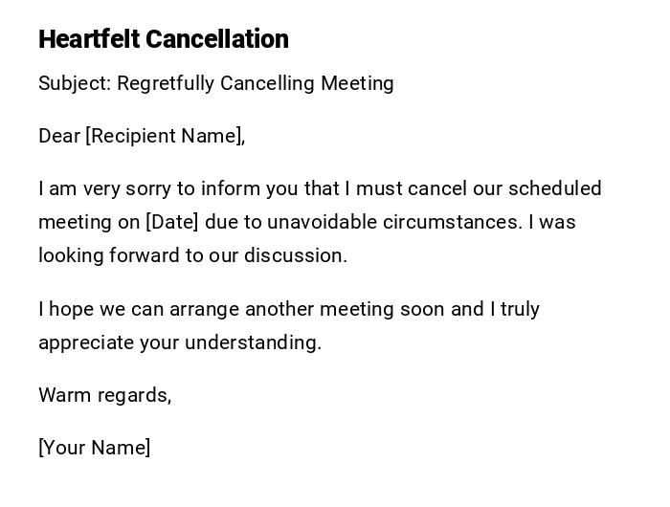This screenshot has width=670, height=507.
Task: Click the phrase "I hope we can arrange"
Action: 139,309
